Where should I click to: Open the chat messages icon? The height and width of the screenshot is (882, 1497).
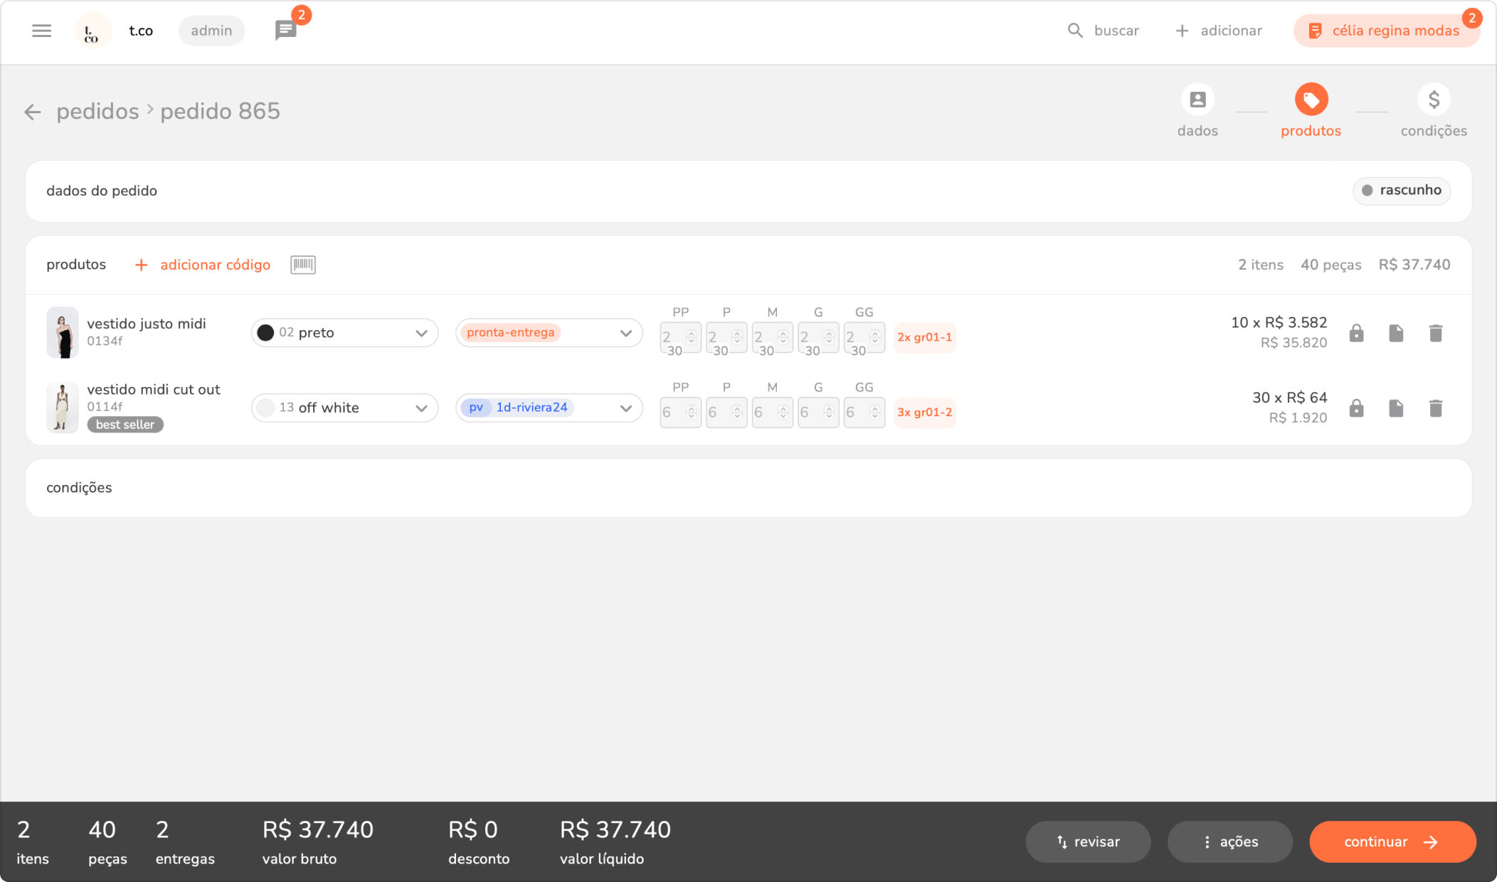coord(285,31)
